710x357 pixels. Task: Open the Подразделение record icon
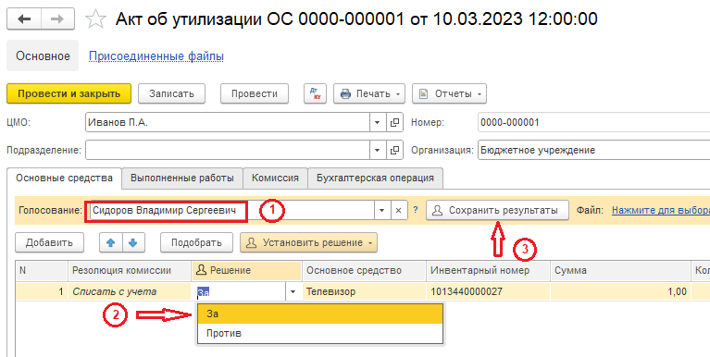(x=394, y=150)
